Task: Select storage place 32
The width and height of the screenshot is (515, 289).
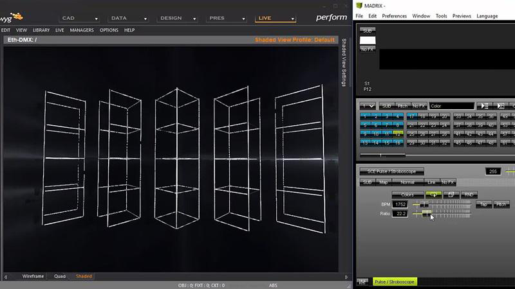Action: click(x=444, y=143)
